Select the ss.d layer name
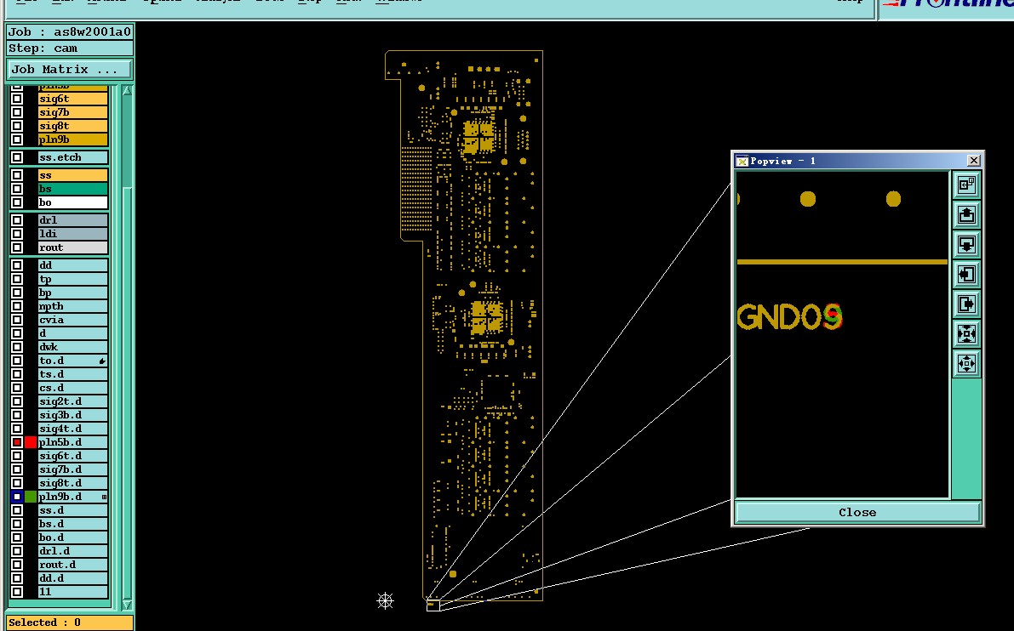Screen dimensions: 1014x631 72,510
